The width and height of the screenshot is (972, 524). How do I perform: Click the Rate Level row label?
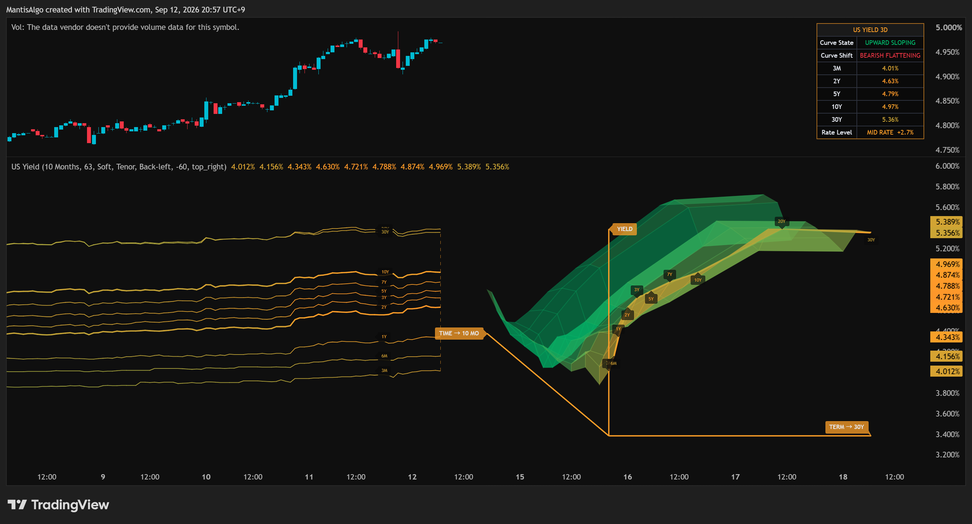(x=837, y=132)
